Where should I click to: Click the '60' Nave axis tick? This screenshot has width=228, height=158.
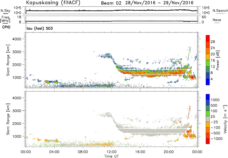(x=204, y=17)
